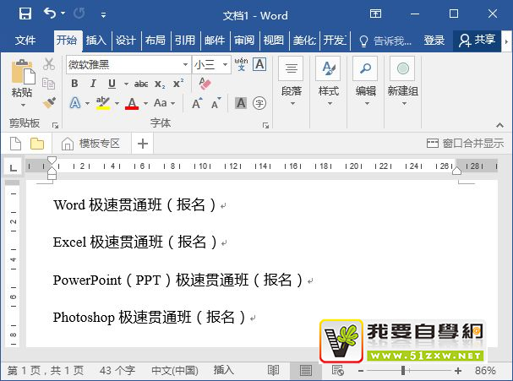
Task: Toggle italic formatting
Action: tap(93, 84)
